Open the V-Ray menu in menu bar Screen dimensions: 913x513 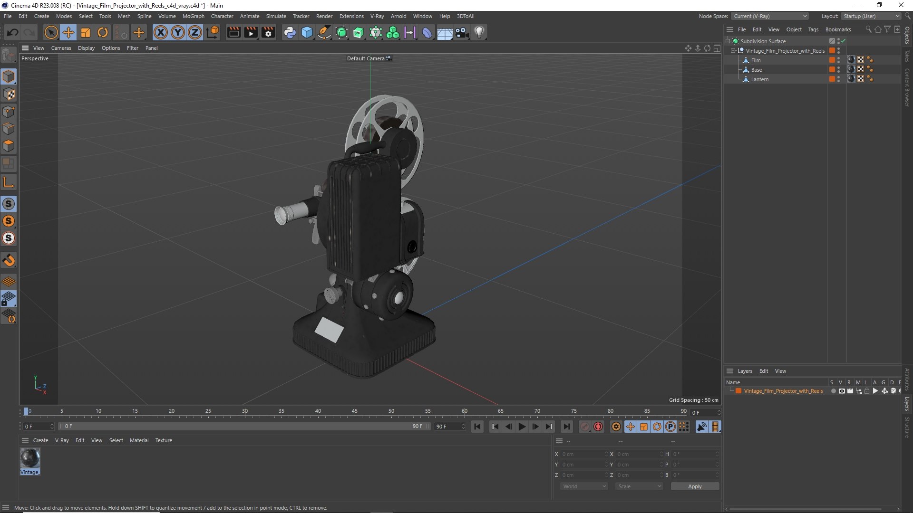point(377,16)
